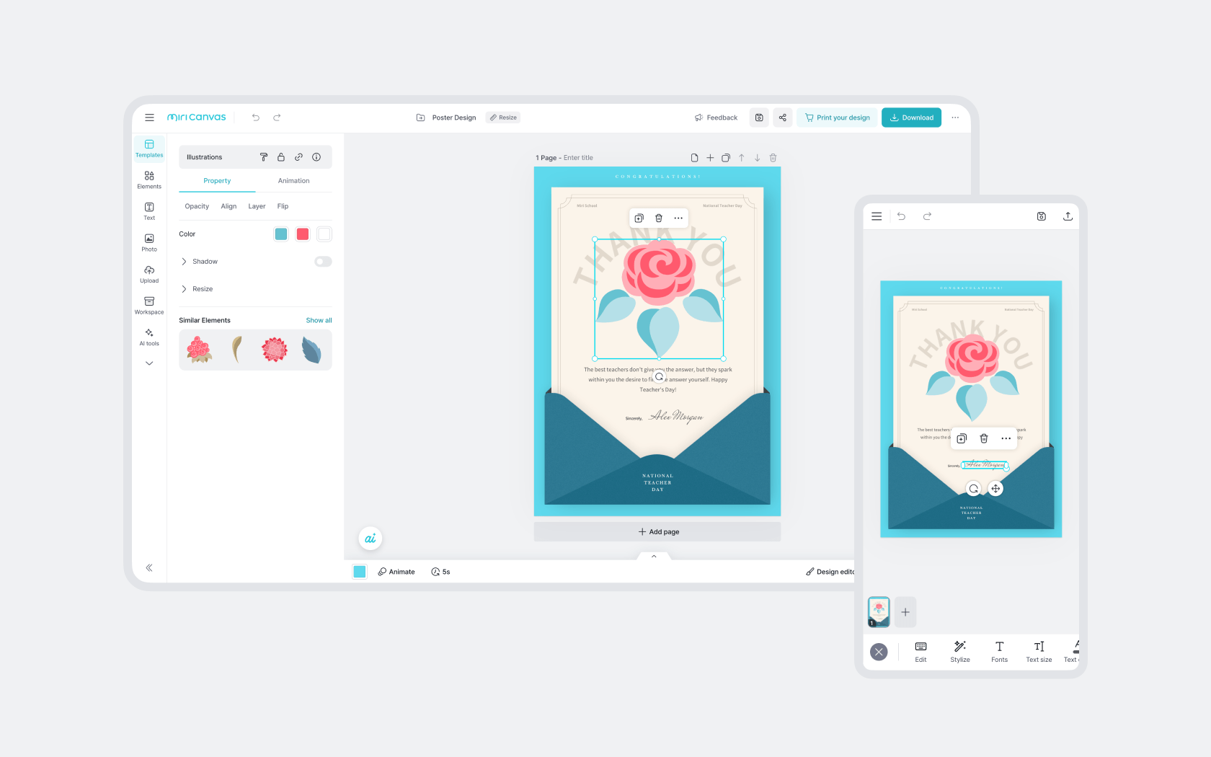Set page duration 5s
The width and height of the screenshot is (1211, 757).
440,572
